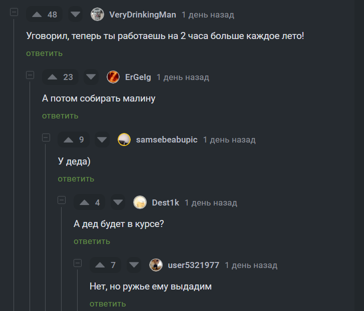Screen dimensions: 364x311
Task: Collapse samsebeabupic's reply thread
Action: [46, 137]
